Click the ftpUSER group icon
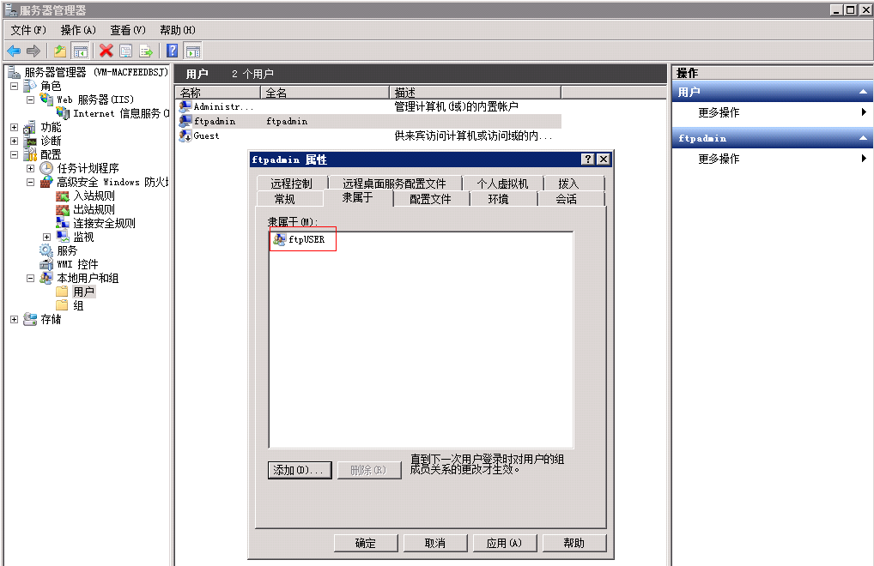This screenshot has width=874, height=566. [279, 239]
